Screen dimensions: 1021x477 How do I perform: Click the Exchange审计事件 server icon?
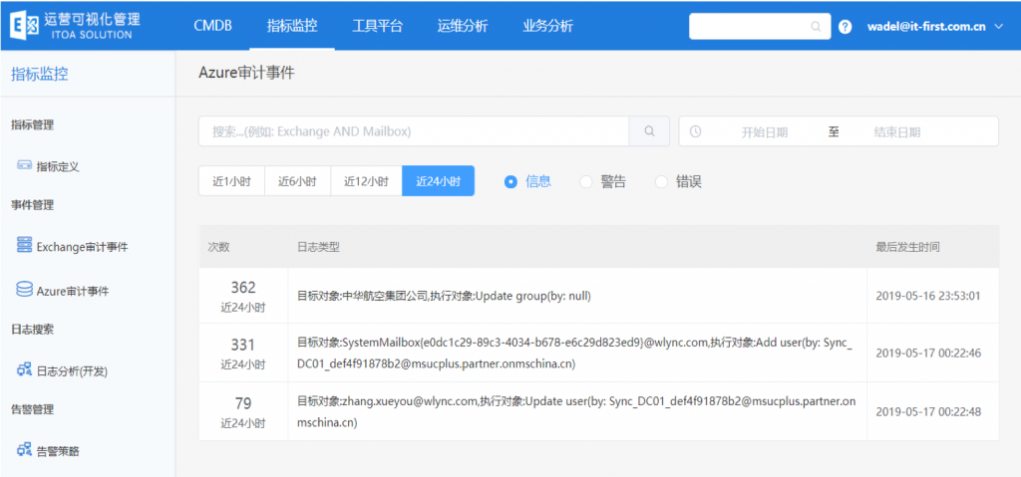click(24, 245)
